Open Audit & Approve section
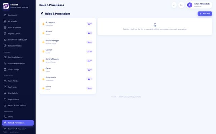 (x=18, y=27)
